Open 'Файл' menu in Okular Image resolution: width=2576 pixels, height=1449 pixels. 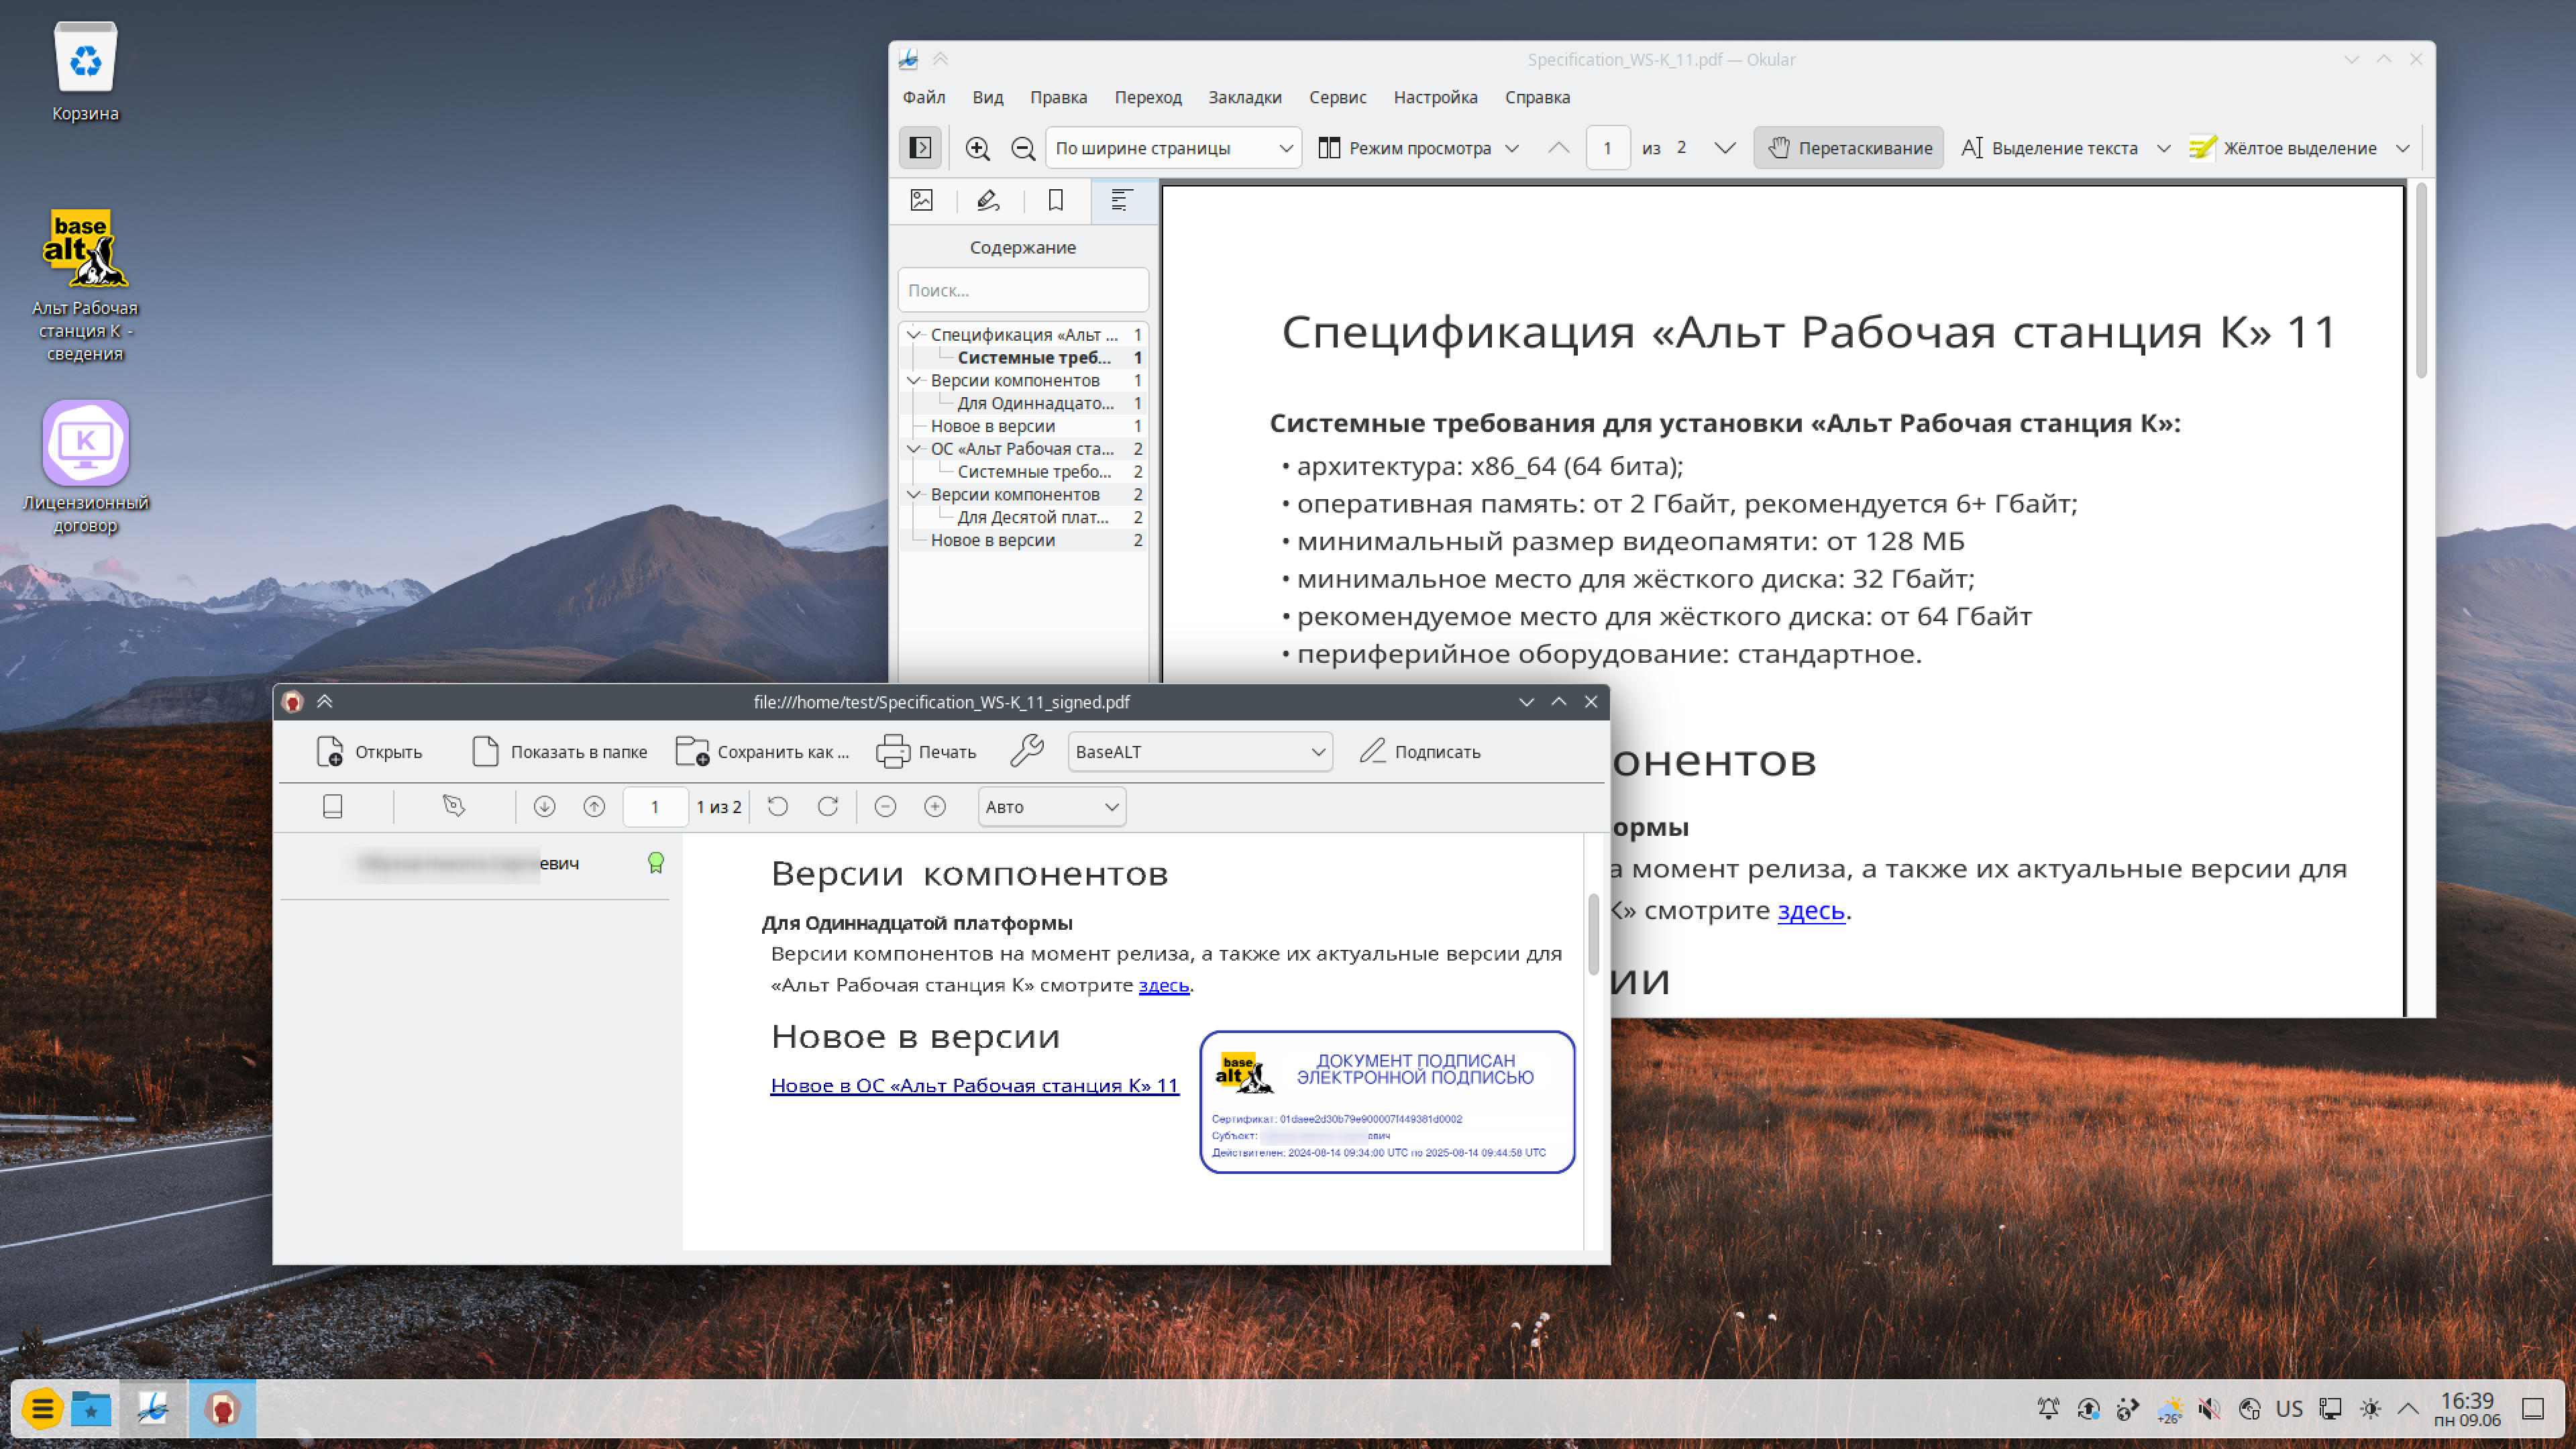924,97
